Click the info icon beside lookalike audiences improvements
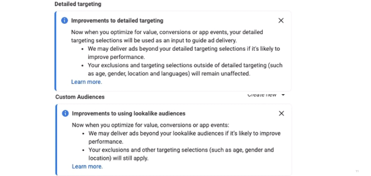 point(65,113)
